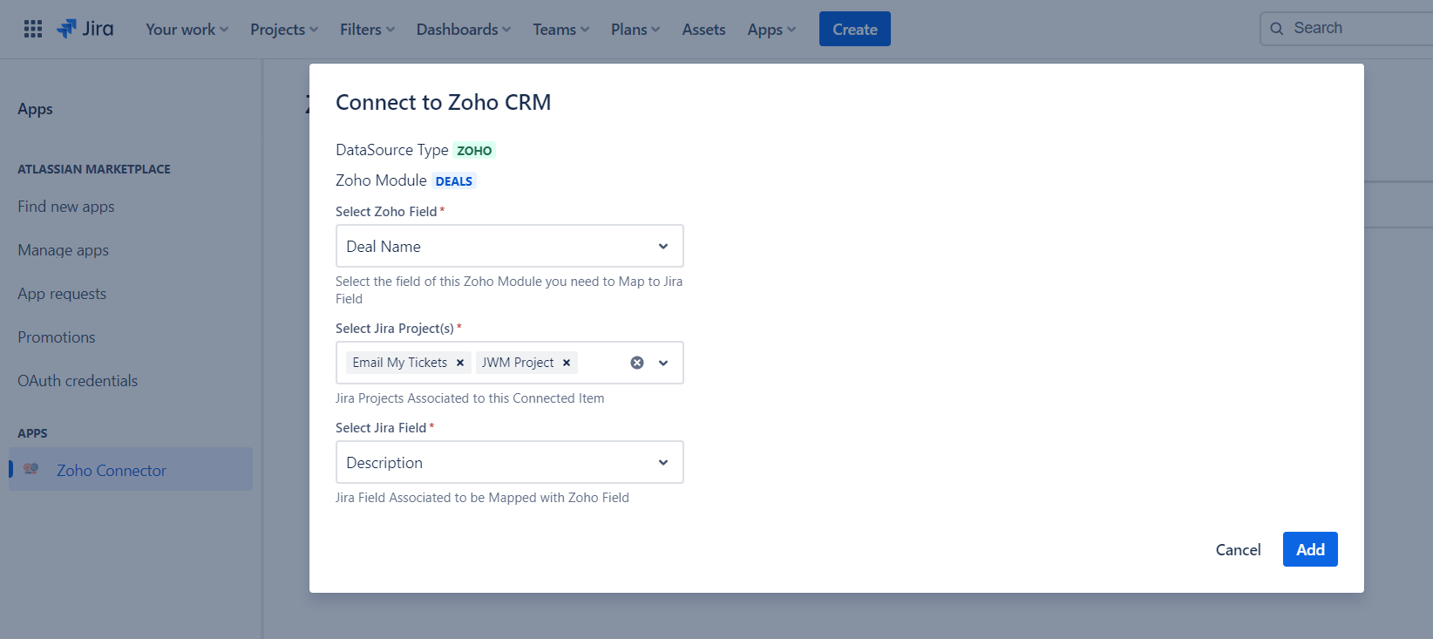Open the Dashboards menu

tap(464, 29)
